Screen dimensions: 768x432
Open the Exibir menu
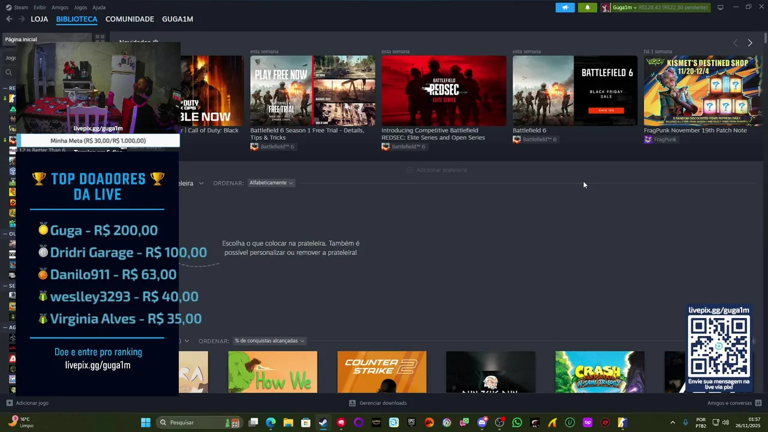pyautogui.click(x=40, y=7)
